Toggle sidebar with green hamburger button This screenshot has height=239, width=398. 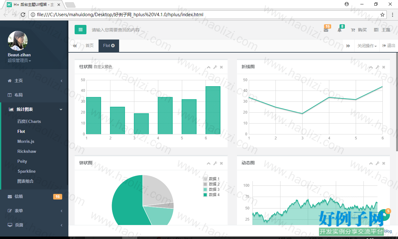pos(81,30)
